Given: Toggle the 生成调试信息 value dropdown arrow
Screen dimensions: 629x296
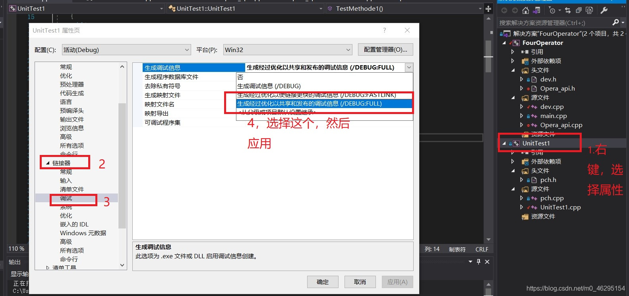Looking at the screenshot, I should (x=409, y=68).
